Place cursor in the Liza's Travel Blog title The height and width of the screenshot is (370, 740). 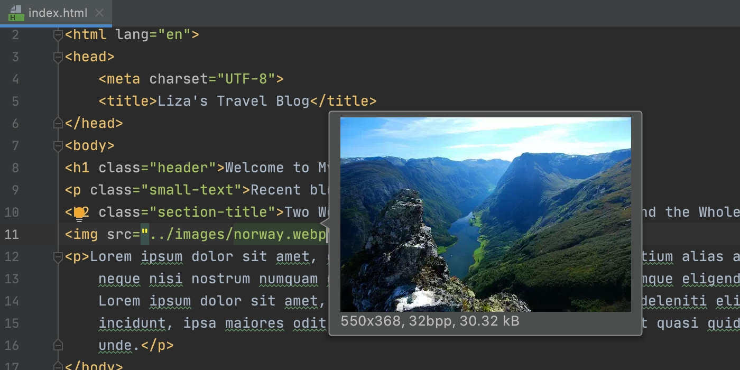(x=233, y=101)
